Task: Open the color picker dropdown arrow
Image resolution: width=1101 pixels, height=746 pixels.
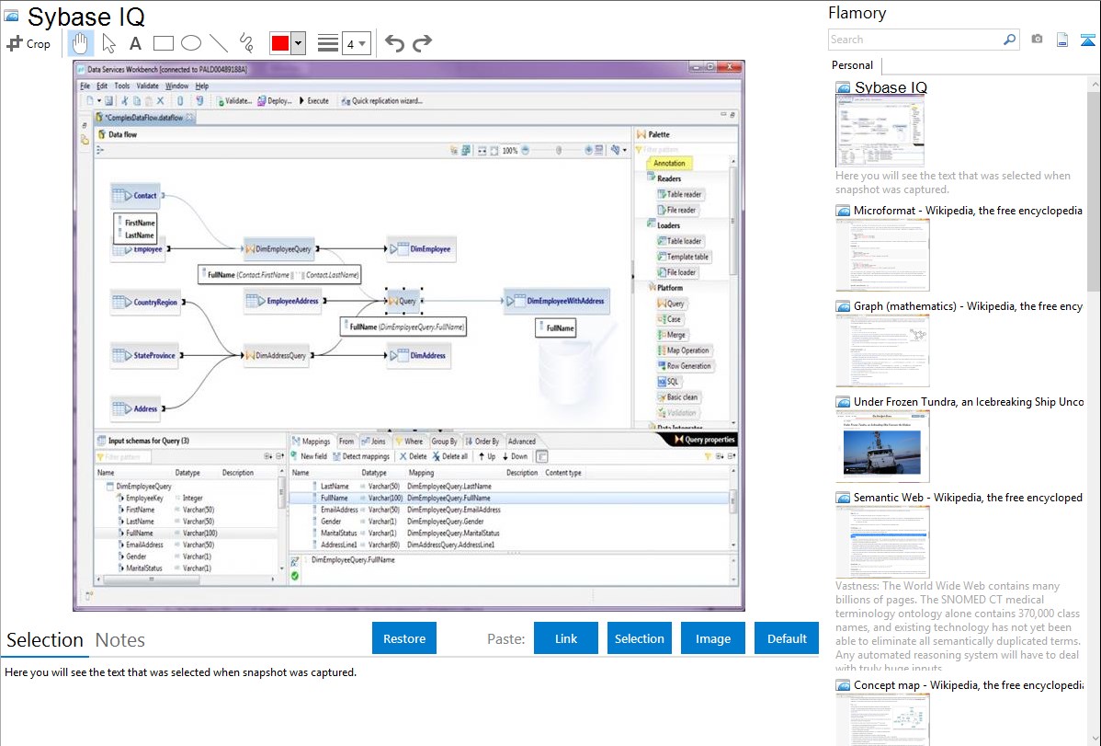Action: click(x=299, y=43)
